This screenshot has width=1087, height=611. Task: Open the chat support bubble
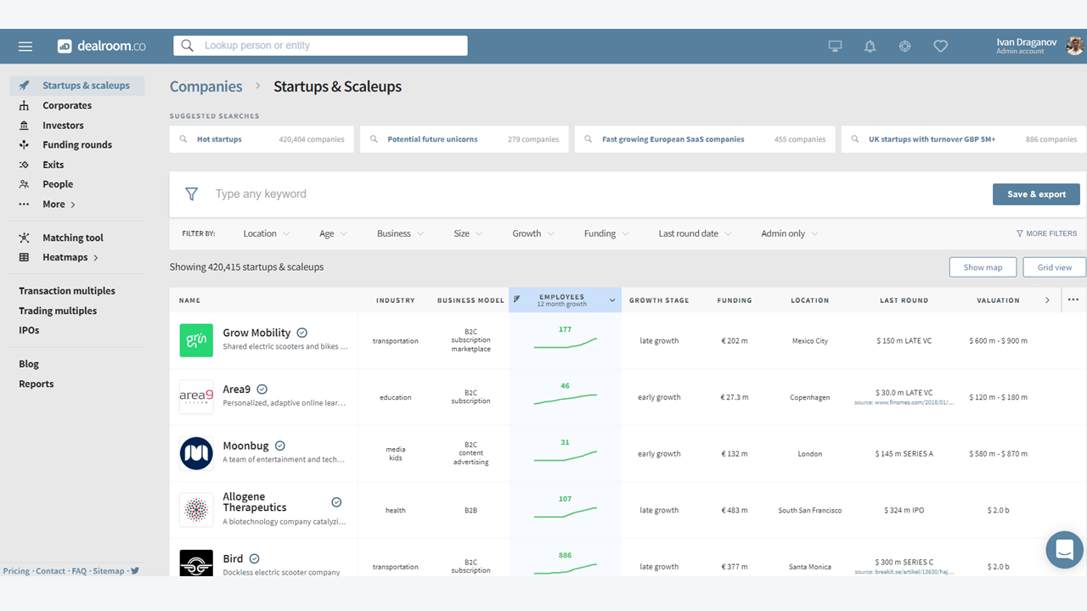[1064, 550]
